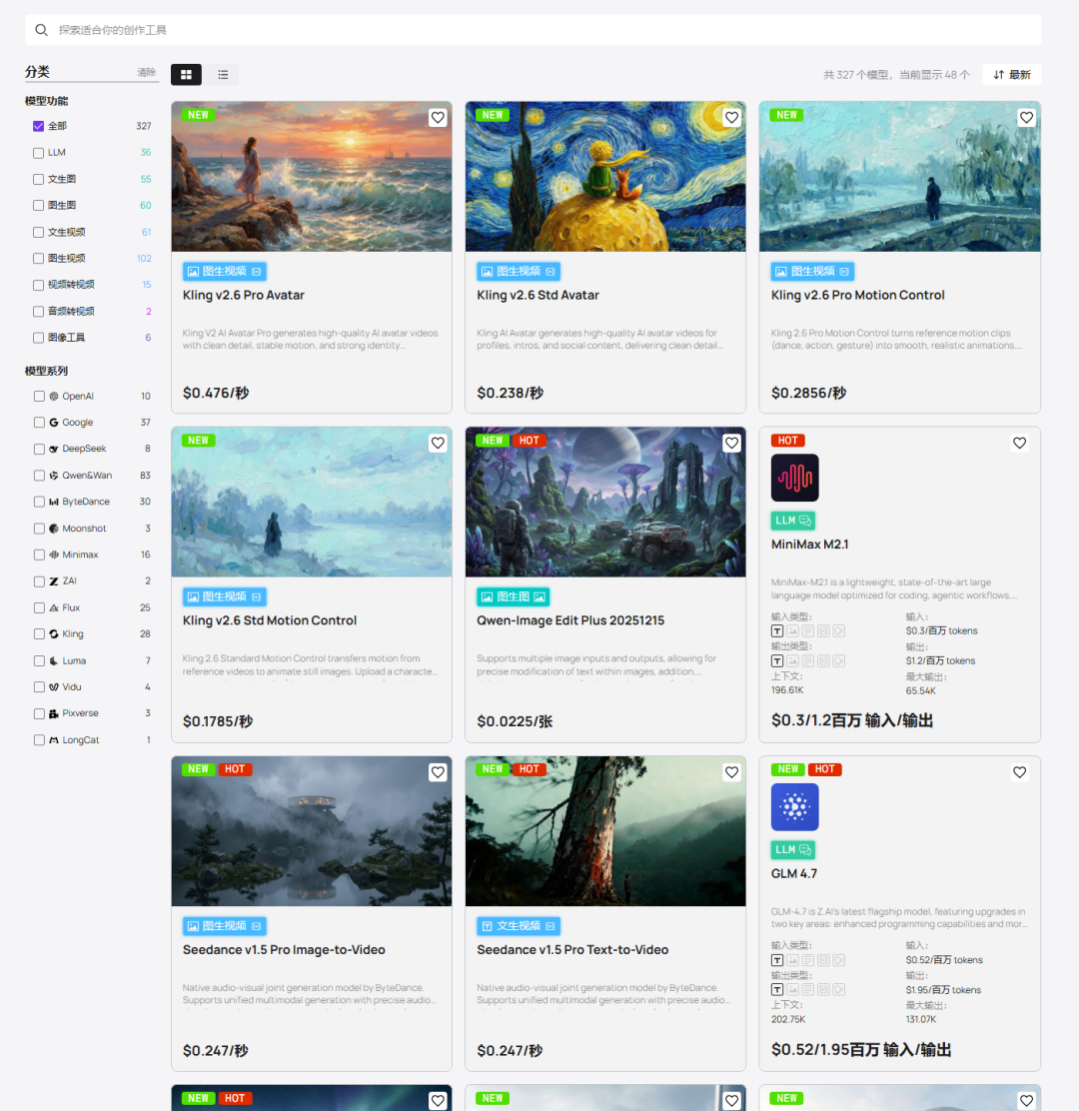1079x1111 pixels.
Task: Favorite the Kling v2.6 Std Avatar card
Action: coord(732,118)
